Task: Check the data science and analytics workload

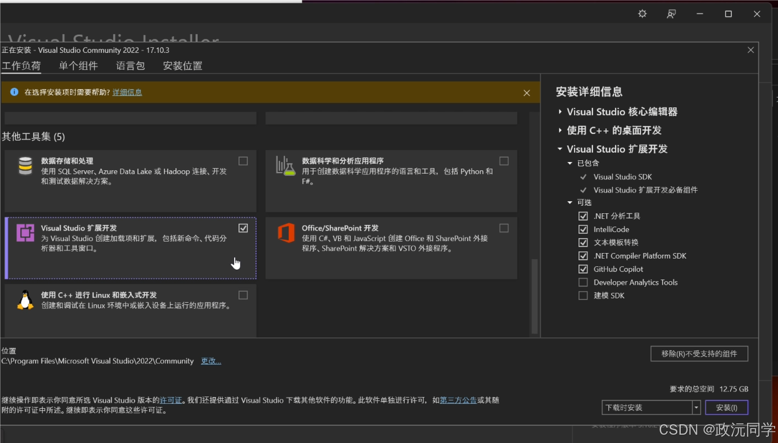Action: (504, 161)
